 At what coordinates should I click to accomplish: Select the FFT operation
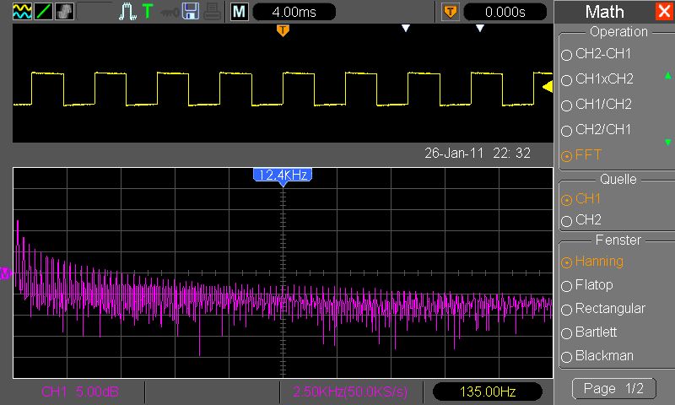pos(581,155)
